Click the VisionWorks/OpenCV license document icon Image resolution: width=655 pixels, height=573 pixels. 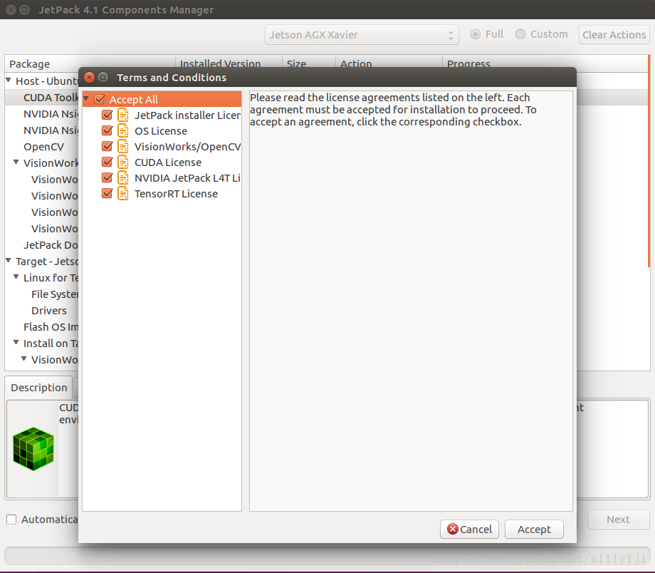(122, 146)
